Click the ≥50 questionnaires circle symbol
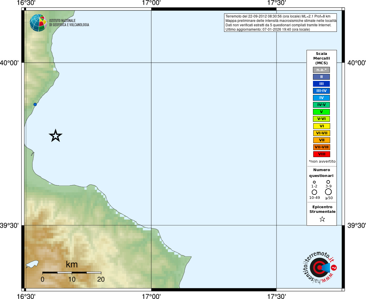 [328, 192]
